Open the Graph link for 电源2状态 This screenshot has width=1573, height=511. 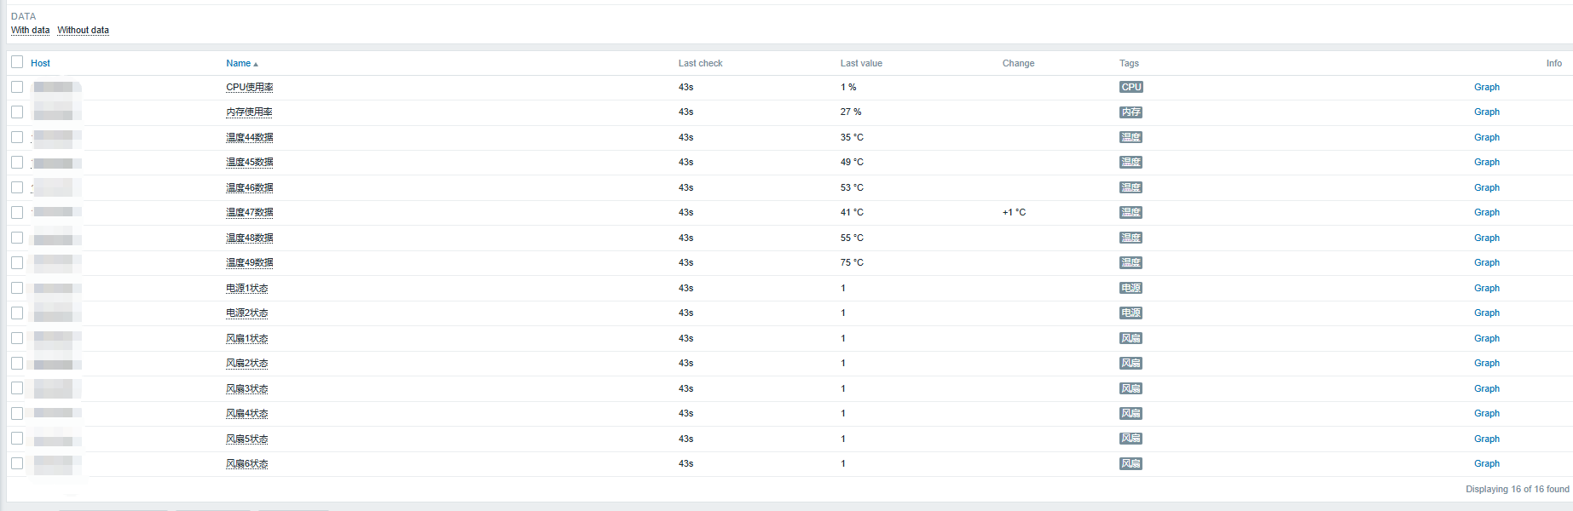[x=1486, y=313]
